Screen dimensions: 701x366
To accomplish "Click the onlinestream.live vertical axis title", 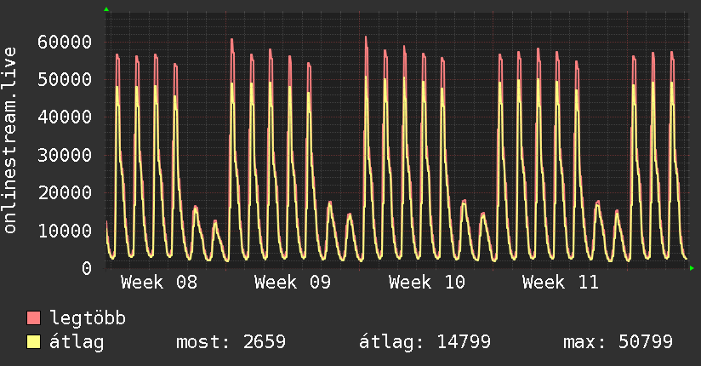I will [x=9, y=140].
